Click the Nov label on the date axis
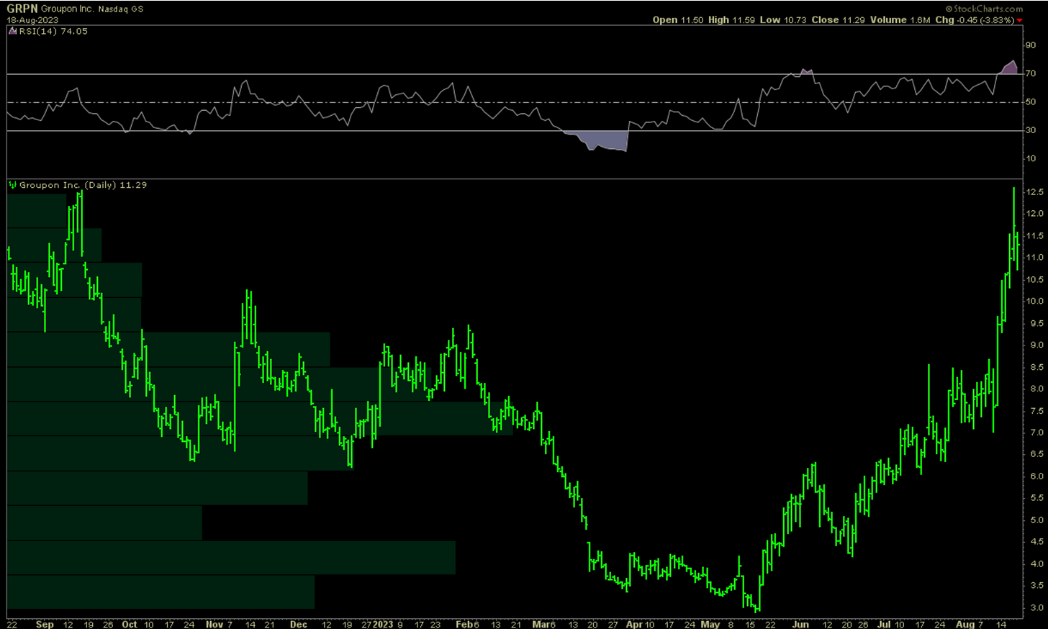The width and height of the screenshot is (1048, 629). [214, 624]
